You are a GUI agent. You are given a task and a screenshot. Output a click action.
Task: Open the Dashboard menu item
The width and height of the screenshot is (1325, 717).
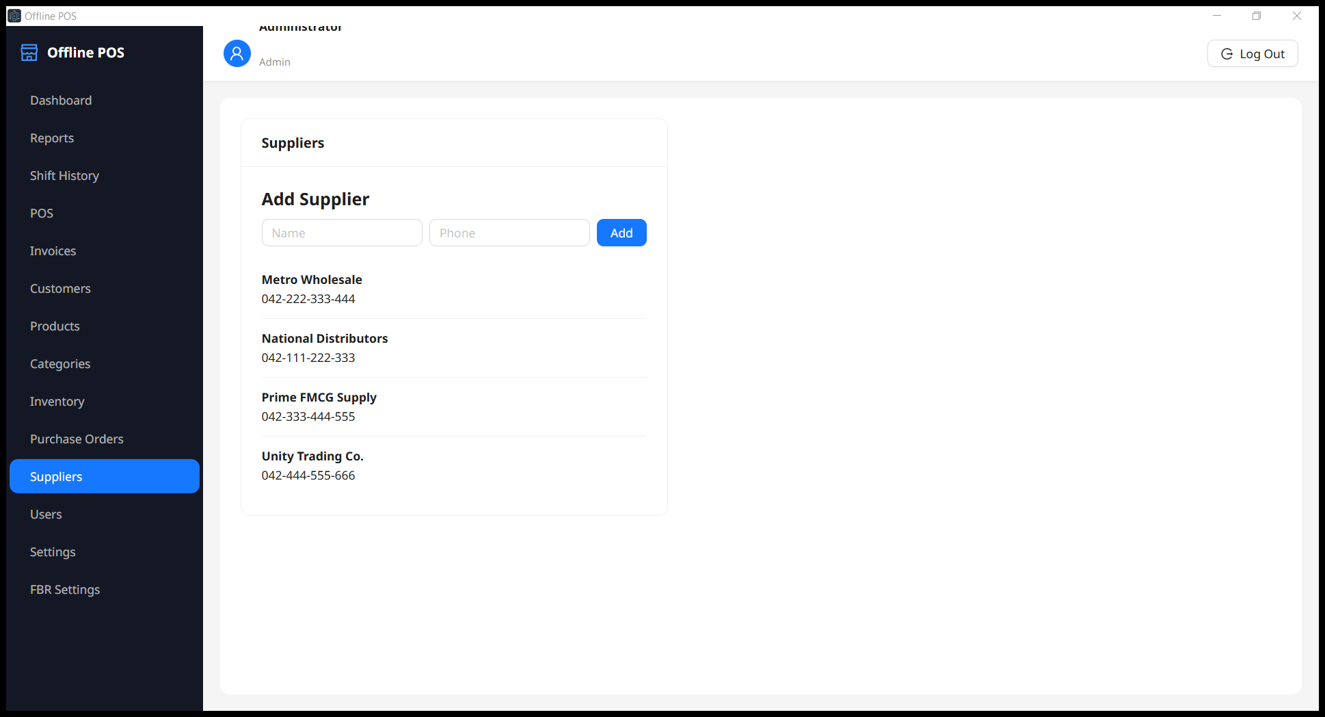pos(105,101)
